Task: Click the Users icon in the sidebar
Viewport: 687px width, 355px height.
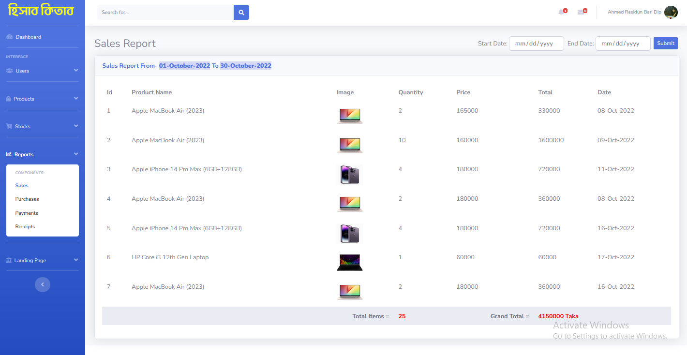Action: click(10, 71)
